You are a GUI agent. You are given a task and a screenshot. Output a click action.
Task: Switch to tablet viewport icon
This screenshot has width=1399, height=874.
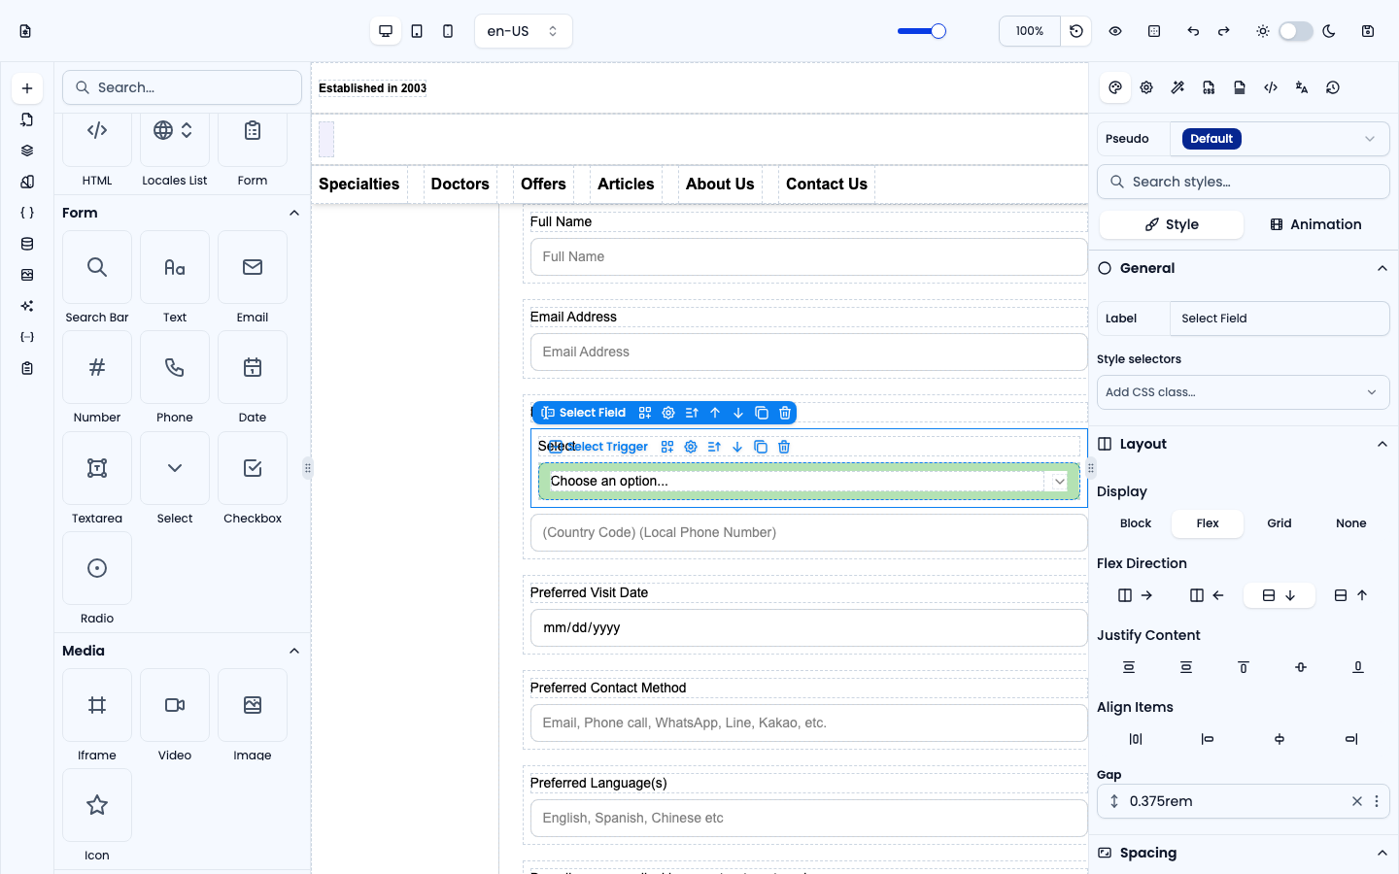click(417, 31)
